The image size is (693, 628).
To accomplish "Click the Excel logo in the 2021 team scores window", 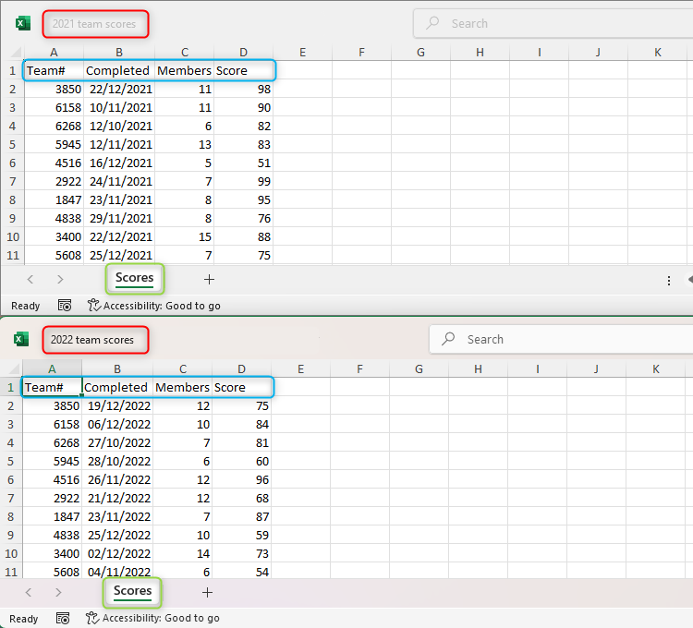I will [23, 23].
